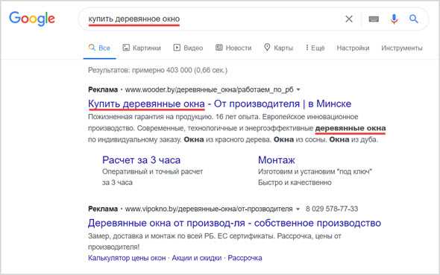Image resolution: width=440 pixels, height=275 pixels.
Task: Click in search box query text
Action: [133, 19]
